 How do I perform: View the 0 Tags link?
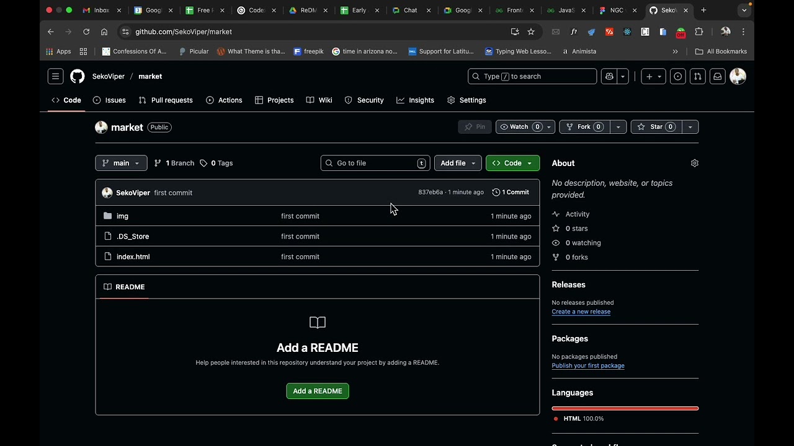(x=216, y=163)
